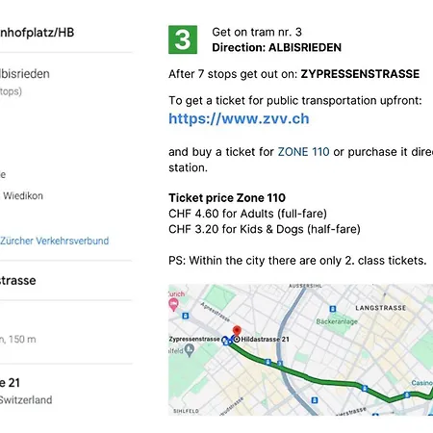Select the transit stop icon near Langstrasse label
Viewport: 433px width, 433px height.
(333, 309)
